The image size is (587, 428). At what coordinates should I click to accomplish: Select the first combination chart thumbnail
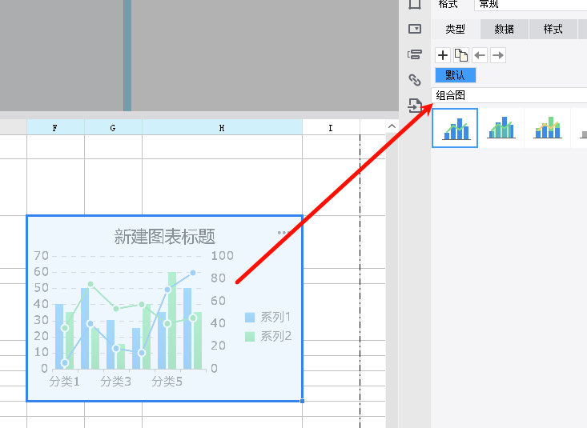pyautogui.click(x=455, y=128)
